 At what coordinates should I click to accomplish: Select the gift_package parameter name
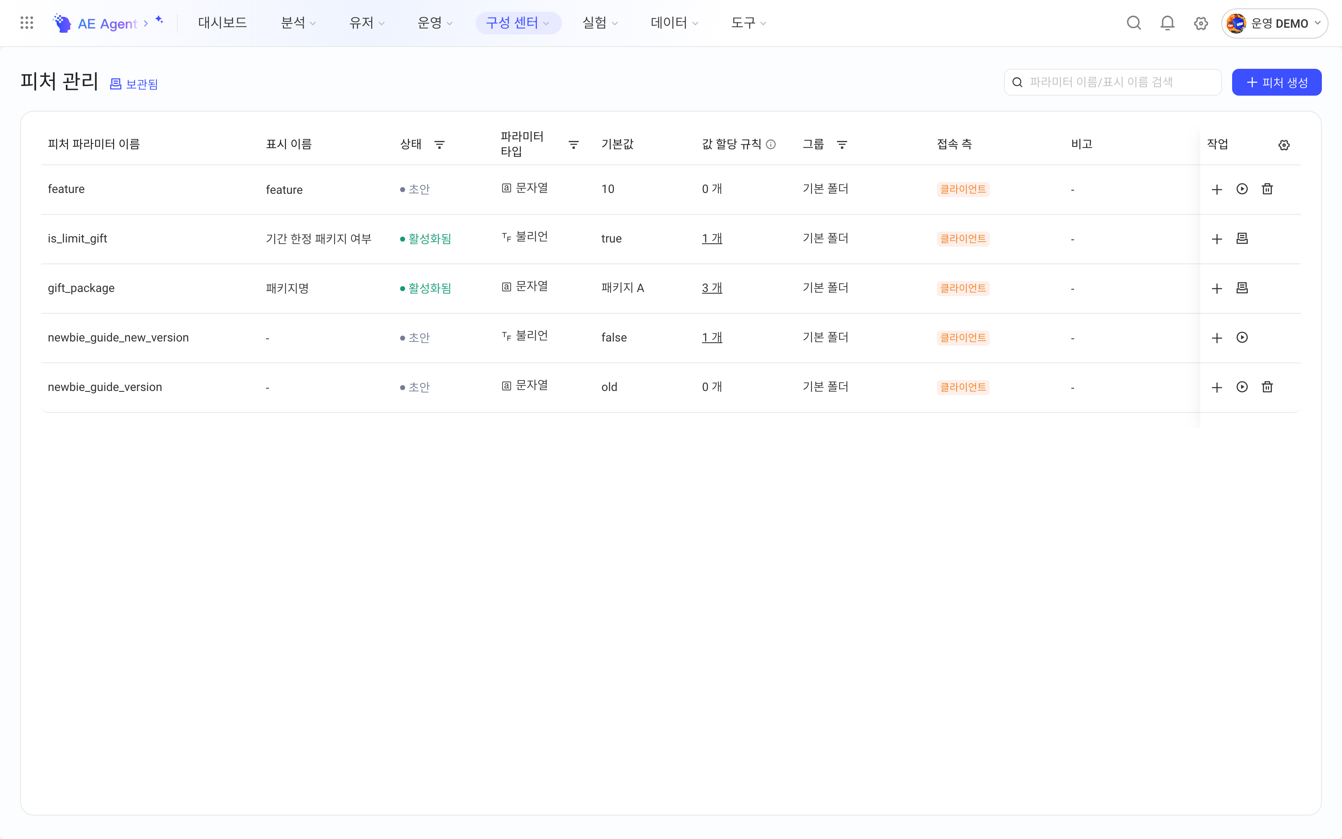[81, 288]
